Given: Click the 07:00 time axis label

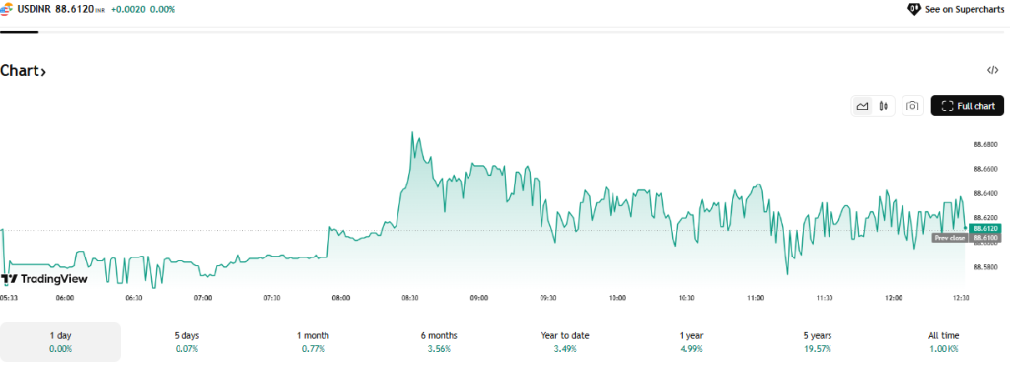Looking at the screenshot, I should 203,298.
